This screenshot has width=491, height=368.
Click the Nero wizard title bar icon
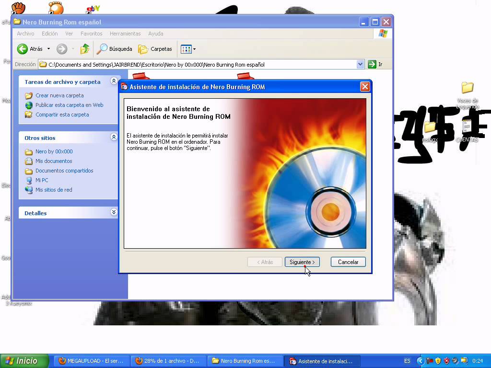point(124,87)
